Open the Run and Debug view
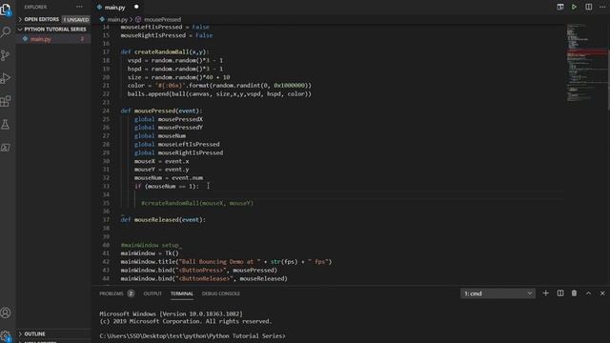Image resolution: width=610 pixels, height=343 pixels. pyautogui.click(x=6, y=78)
